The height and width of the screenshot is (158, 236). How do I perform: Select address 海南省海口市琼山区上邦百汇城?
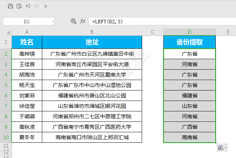tap(92, 137)
